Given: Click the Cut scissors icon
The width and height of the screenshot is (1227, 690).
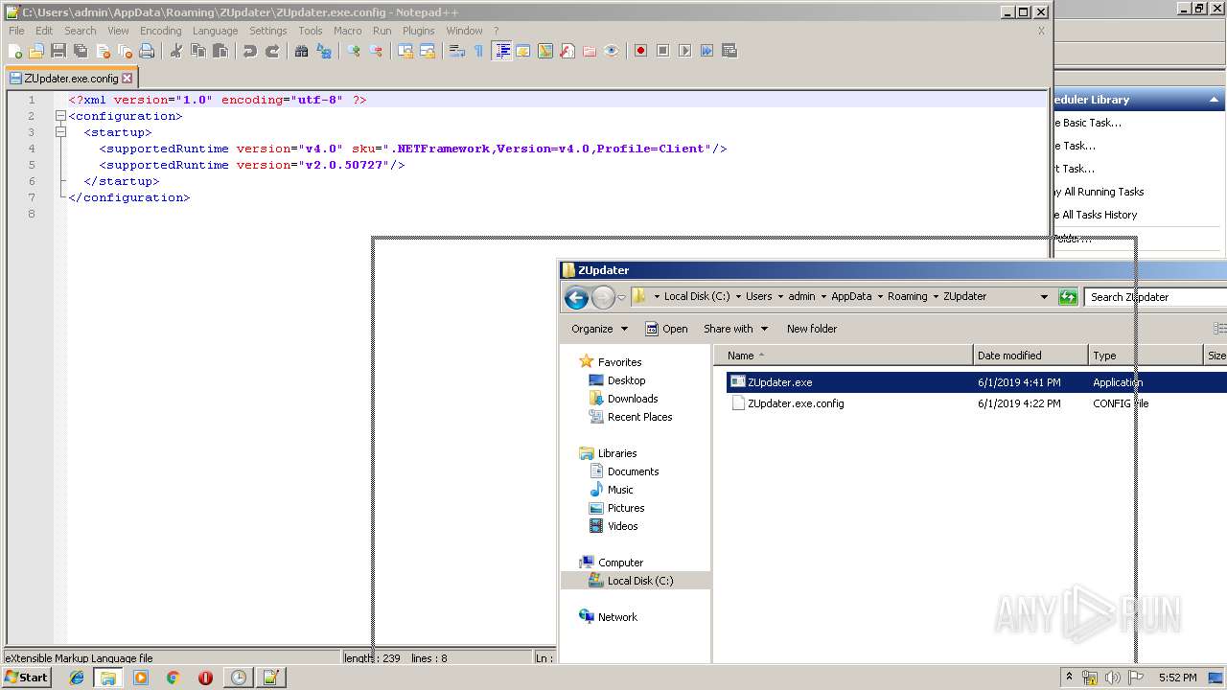Looking at the screenshot, I should [176, 51].
